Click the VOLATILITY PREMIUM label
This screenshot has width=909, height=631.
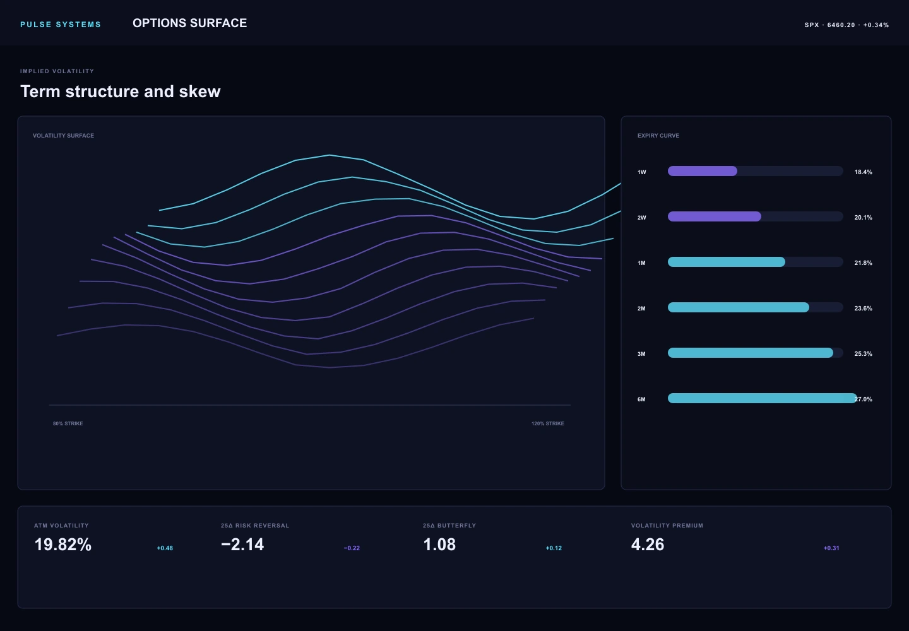pyautogui.click(x=667, y=526)
